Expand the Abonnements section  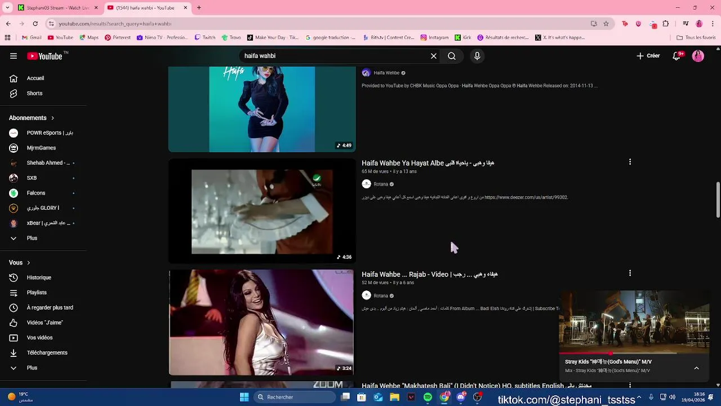pos(32,118)
